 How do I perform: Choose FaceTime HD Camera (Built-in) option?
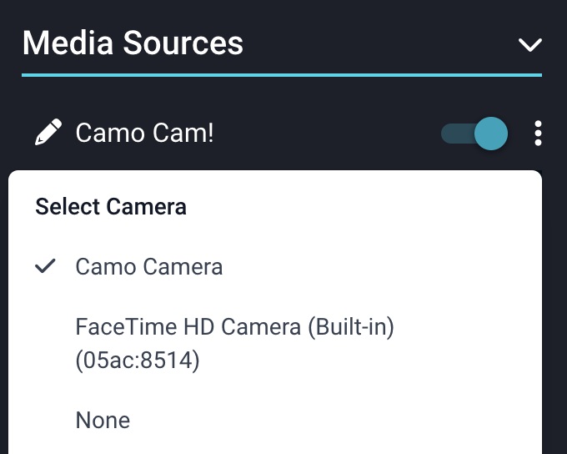tap(234, 326)
